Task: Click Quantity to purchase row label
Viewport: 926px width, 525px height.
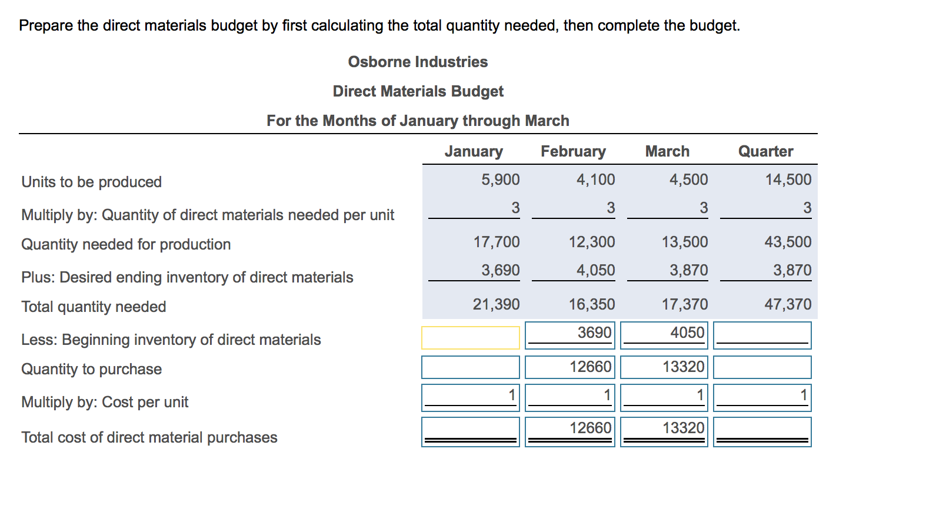Action: pos(91,369)
